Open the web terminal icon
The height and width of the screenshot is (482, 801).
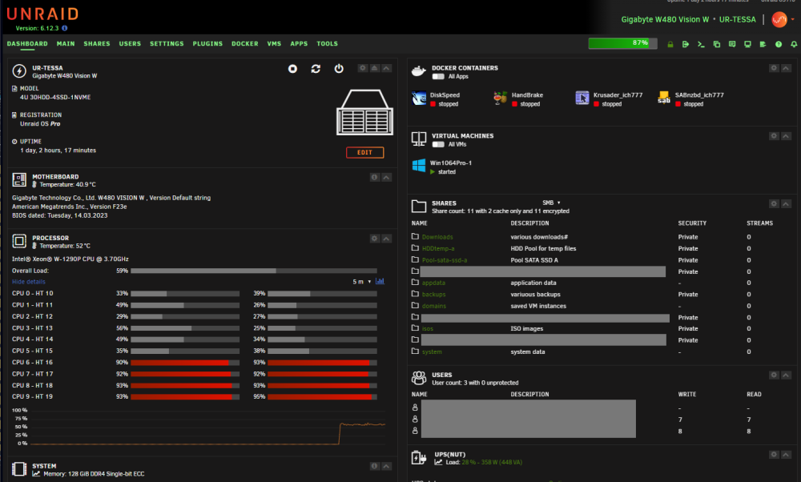[701, 44]
